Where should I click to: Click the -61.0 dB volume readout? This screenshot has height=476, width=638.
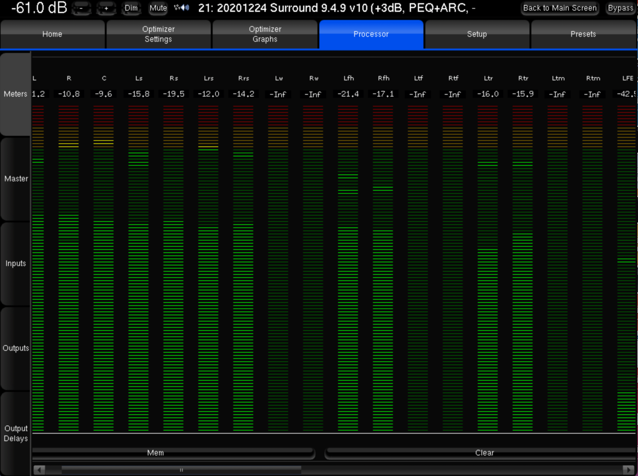(x=39, y=8)
